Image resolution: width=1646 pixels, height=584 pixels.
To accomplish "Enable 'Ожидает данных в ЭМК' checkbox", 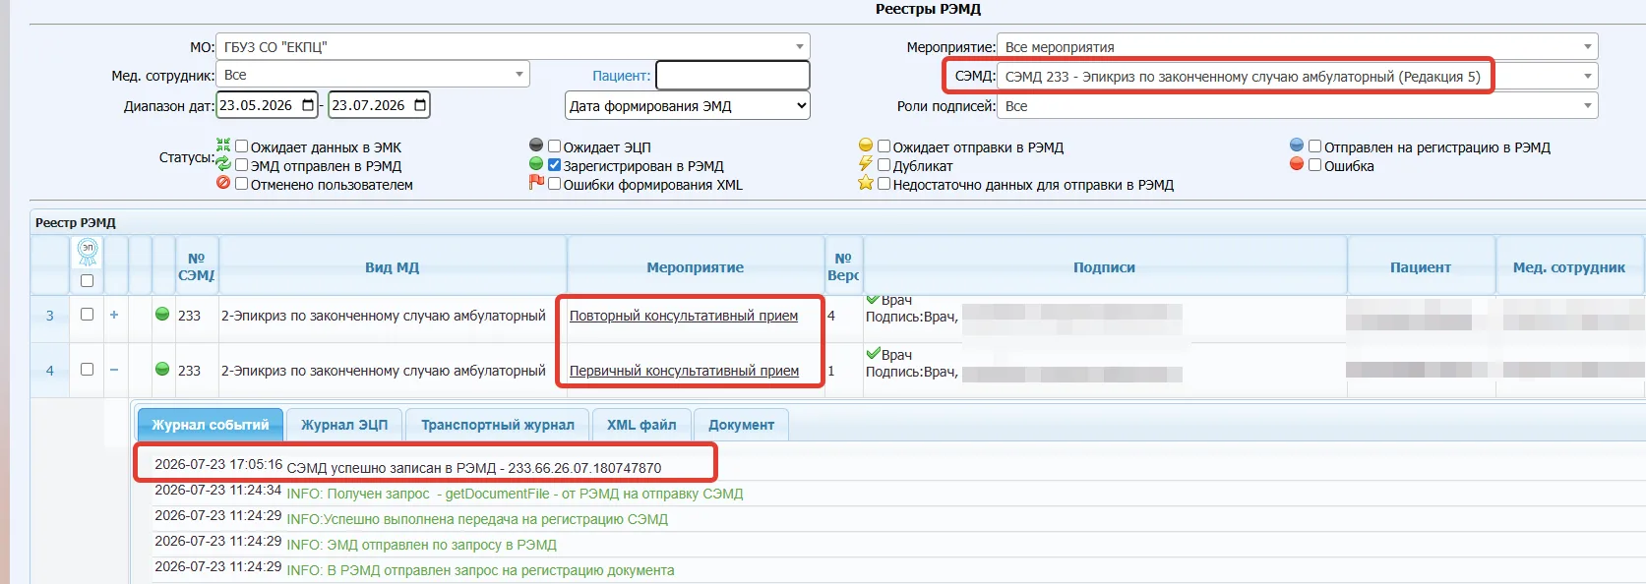I will tap(241, 146).
